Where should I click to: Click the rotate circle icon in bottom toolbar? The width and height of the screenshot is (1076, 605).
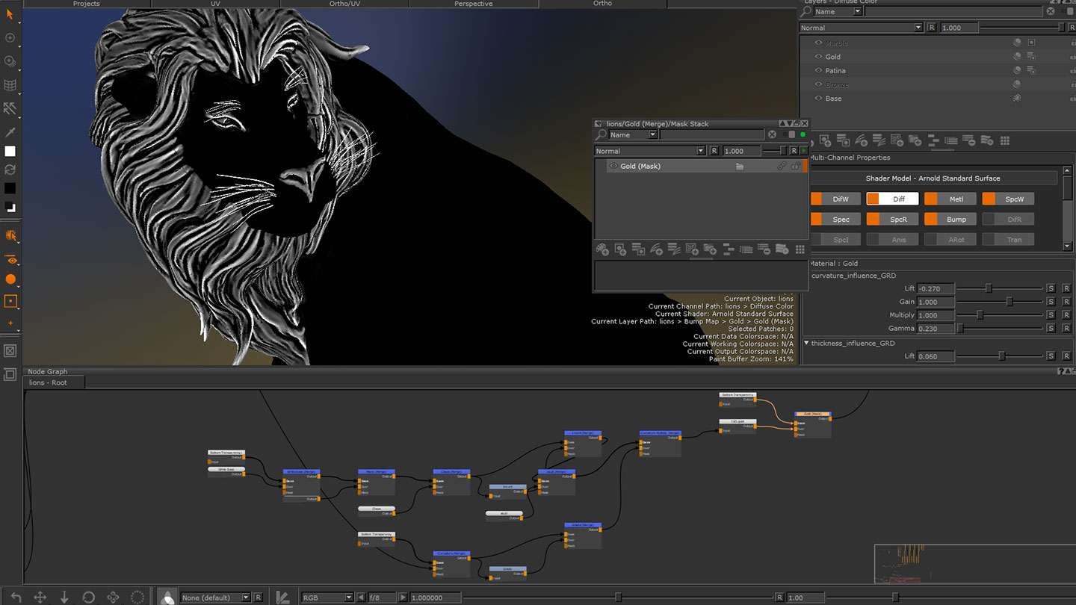coord(88,597)
